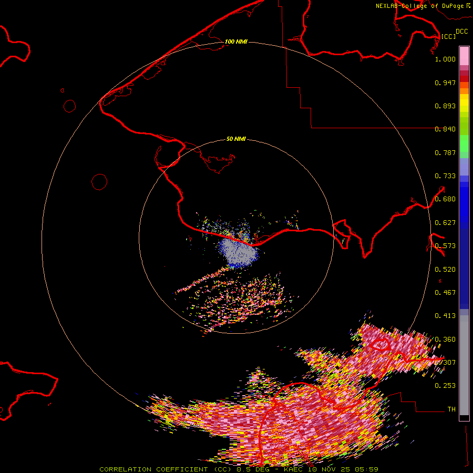Click the 0.253 color scale value
The width and height of the screenshot is (473, 473).
[445, 386]
